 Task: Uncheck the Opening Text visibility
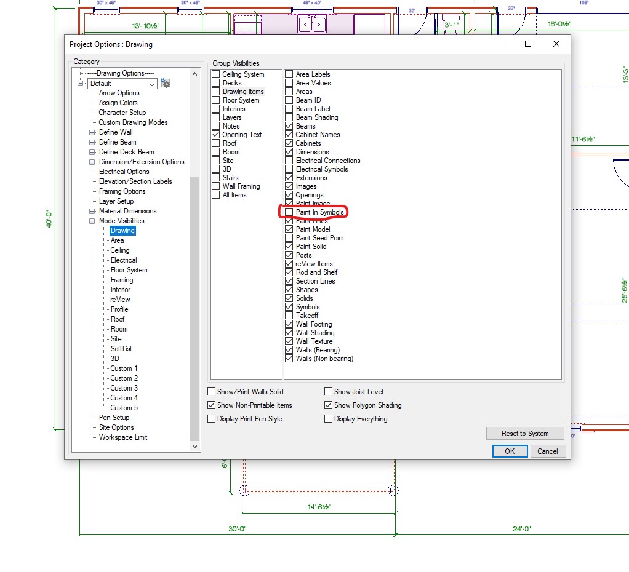tap(215, 134)
